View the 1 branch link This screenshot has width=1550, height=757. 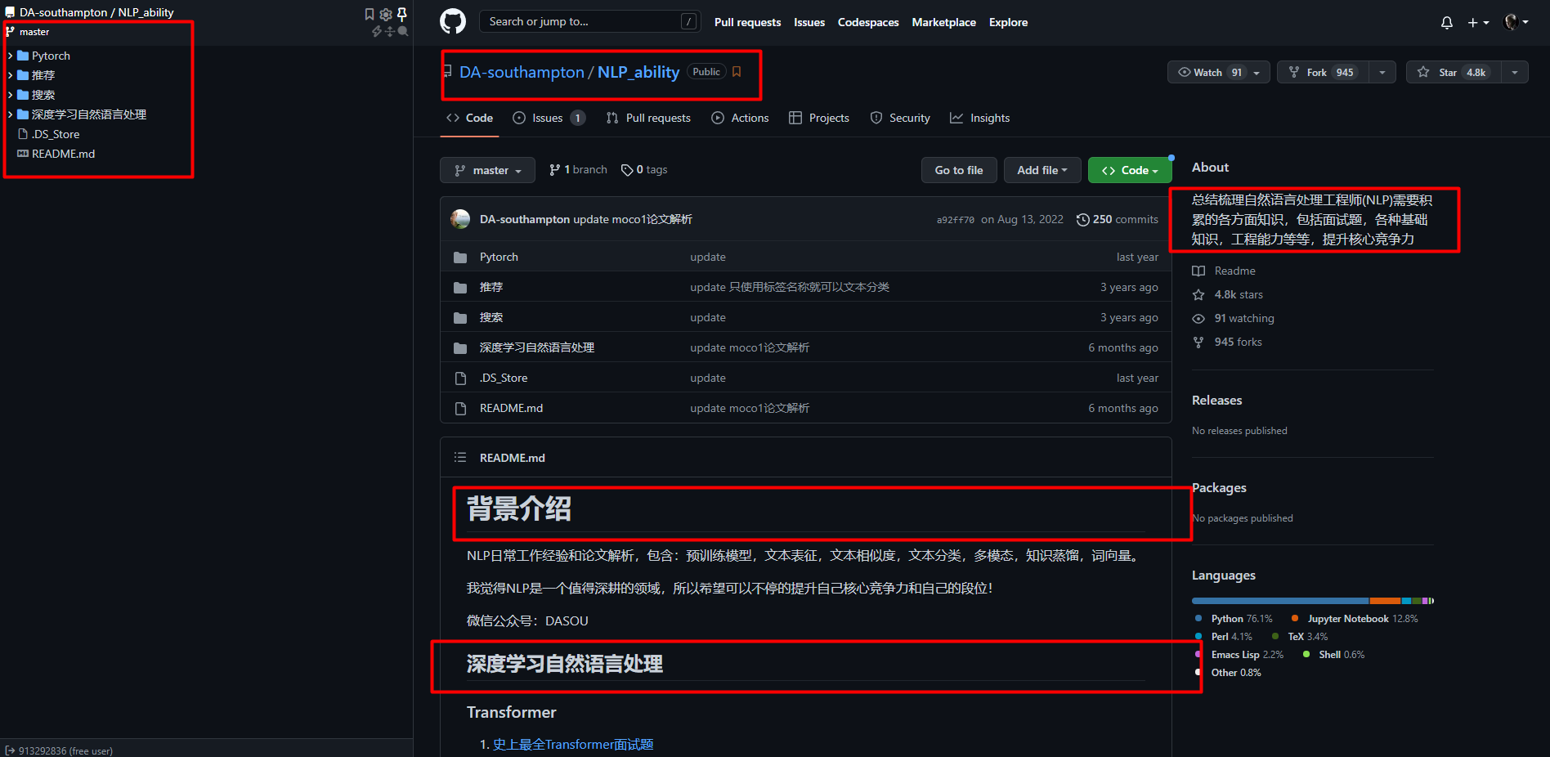[578, 169]
